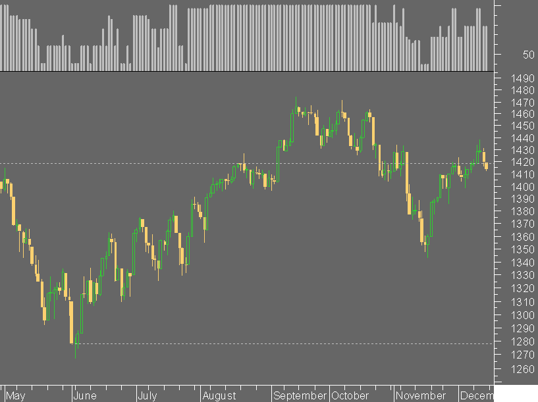This screenshot has height=402, width=538.
Task: Select the 1480 price level label
Action: [x=523, y=91]
